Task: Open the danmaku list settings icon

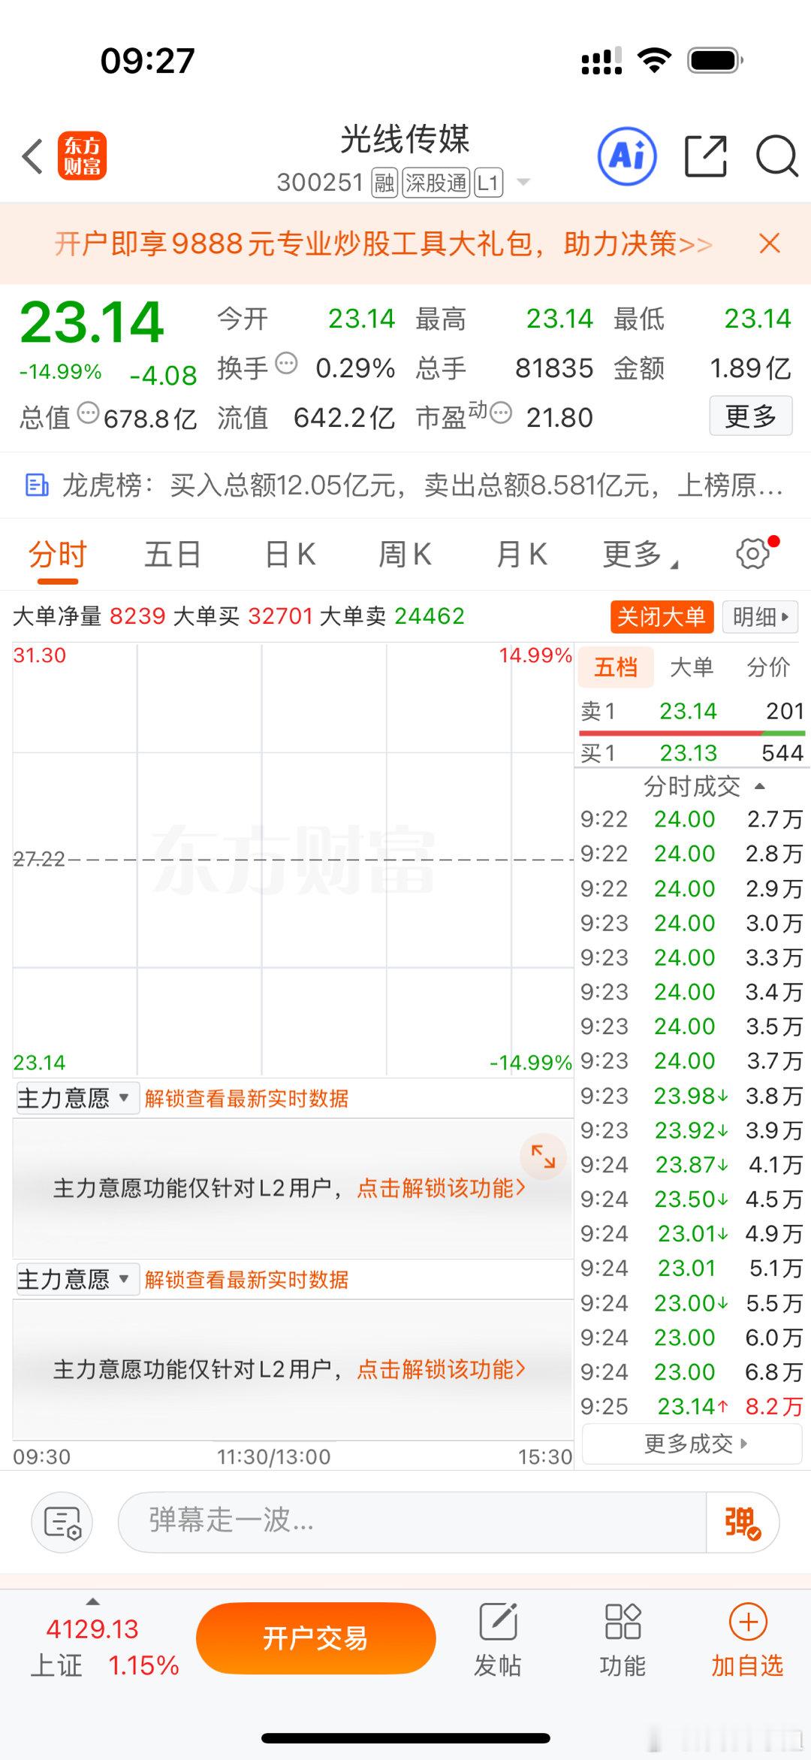Action: tap(62, 1523)
